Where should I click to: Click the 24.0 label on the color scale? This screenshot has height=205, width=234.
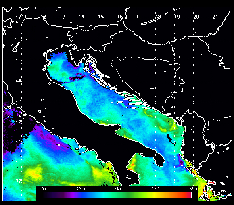pyautogui.click(x=118, y=189)
